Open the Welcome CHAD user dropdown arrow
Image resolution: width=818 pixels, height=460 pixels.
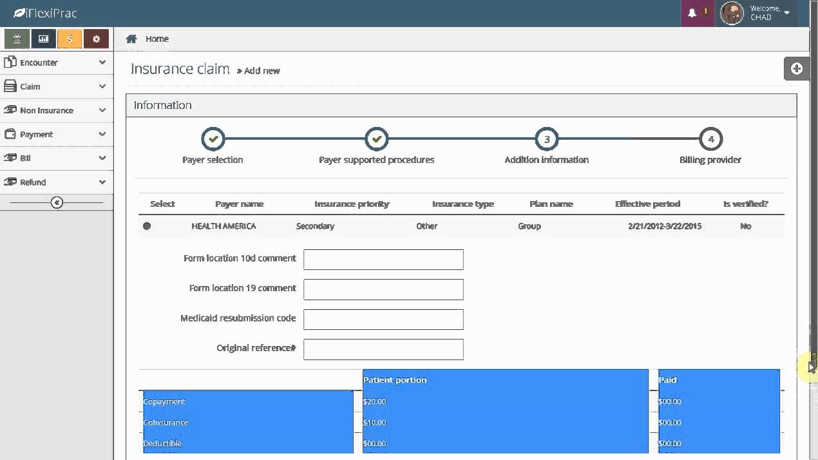[x=786, y=14]
